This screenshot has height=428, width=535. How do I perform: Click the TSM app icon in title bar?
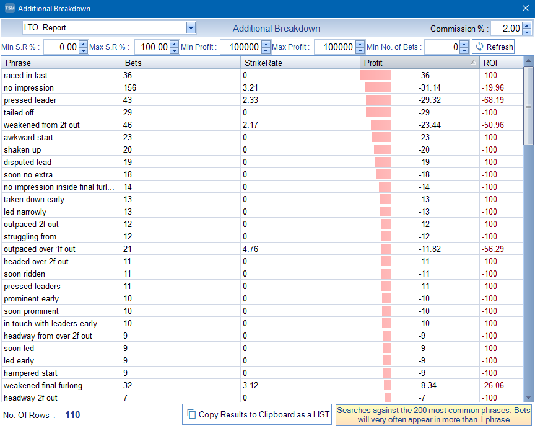[x=9, y=9]
